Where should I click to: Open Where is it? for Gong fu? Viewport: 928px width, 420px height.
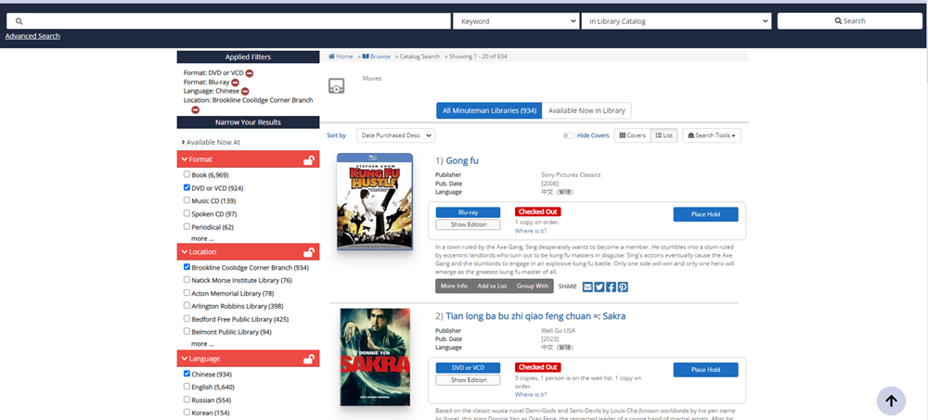pos(531,231)
